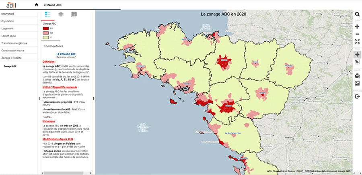Click the C yellow legend swatch

46,37
